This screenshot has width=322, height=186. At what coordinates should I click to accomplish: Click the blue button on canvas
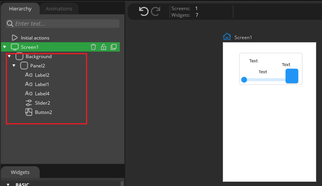(292, 76)
